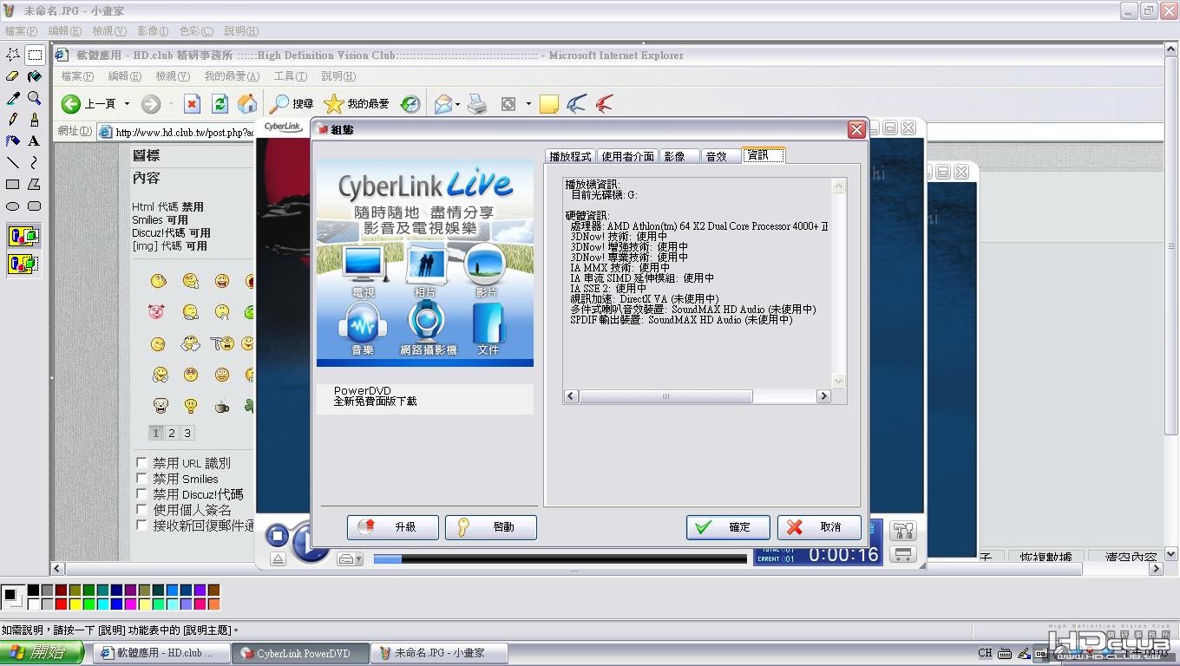Image resolution: width=1180 pixels, height=666 pixels.
Task: Open Paint 色彩 menu
Action: point(196,31)
